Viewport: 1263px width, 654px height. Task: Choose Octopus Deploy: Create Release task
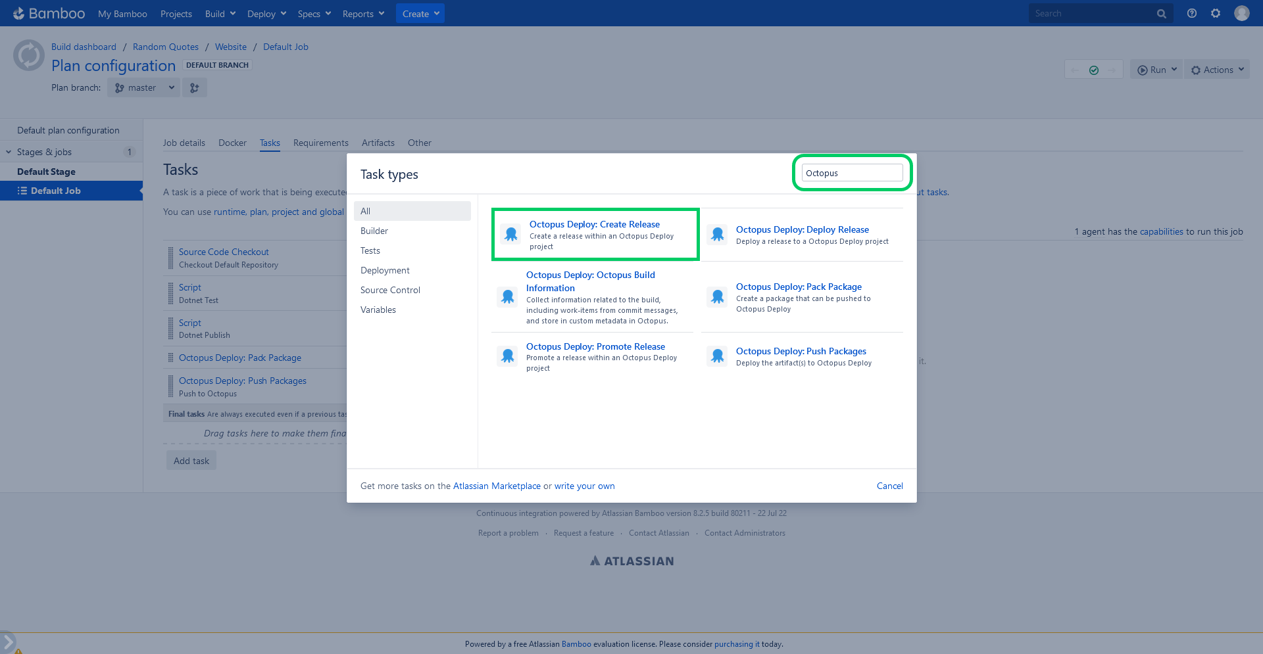595,224
